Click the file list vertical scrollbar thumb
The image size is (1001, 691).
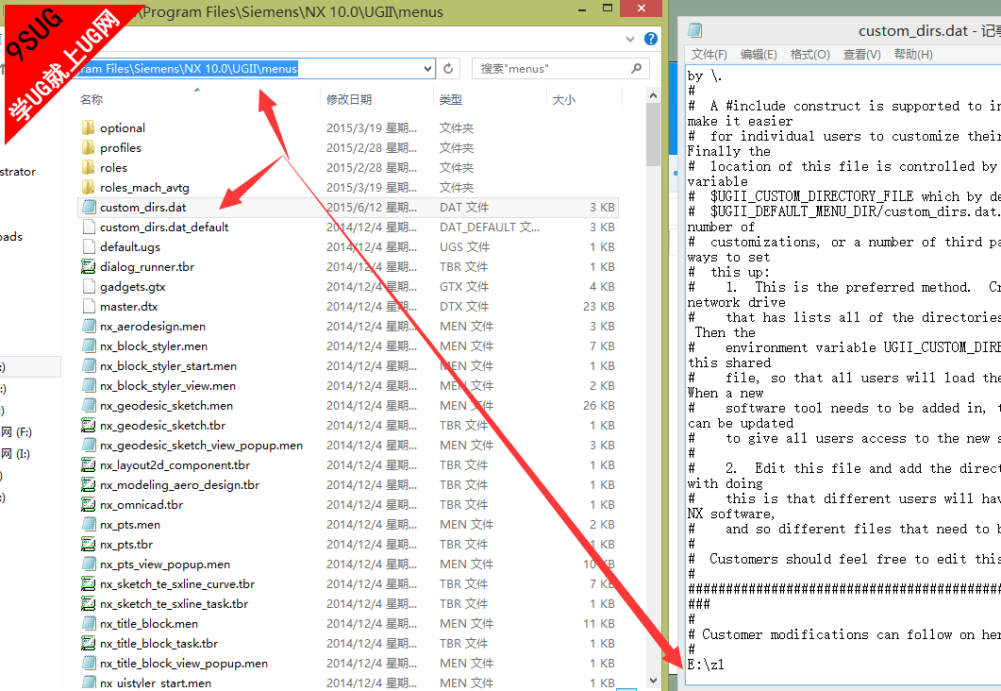[x=653, y=134]
